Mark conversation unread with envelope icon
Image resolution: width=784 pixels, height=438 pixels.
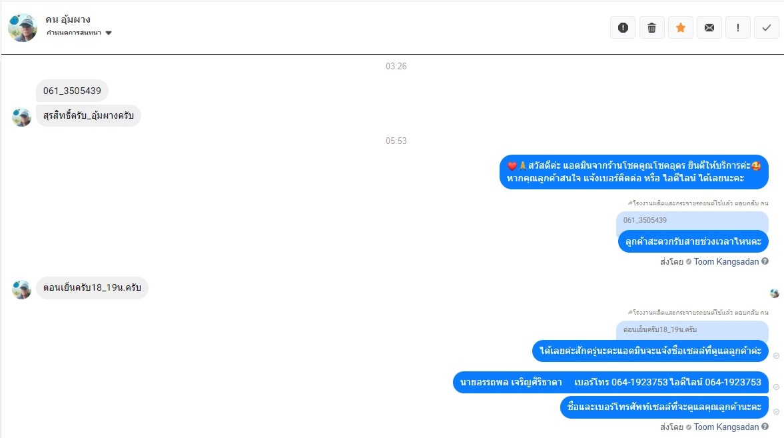coord(709,27)
